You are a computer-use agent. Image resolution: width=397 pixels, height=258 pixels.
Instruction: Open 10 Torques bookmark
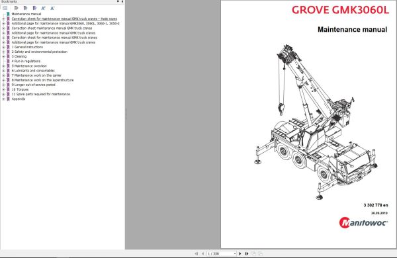coord(20,89)
